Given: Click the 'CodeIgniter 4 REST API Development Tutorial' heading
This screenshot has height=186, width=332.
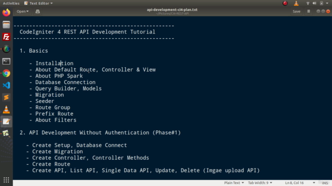Looking at the screenshot, I should (x=87, y=32).
